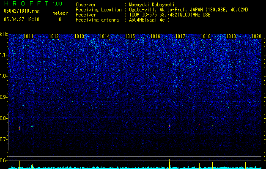Click the kHz axis unit label

tap(4, 34)
